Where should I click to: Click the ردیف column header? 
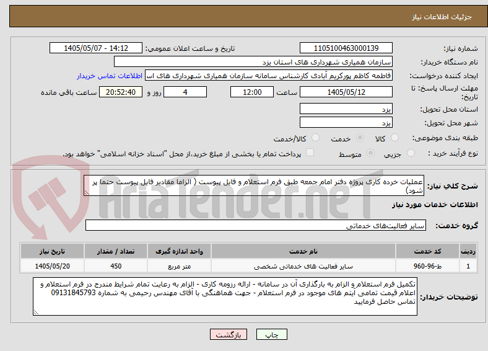468,251
